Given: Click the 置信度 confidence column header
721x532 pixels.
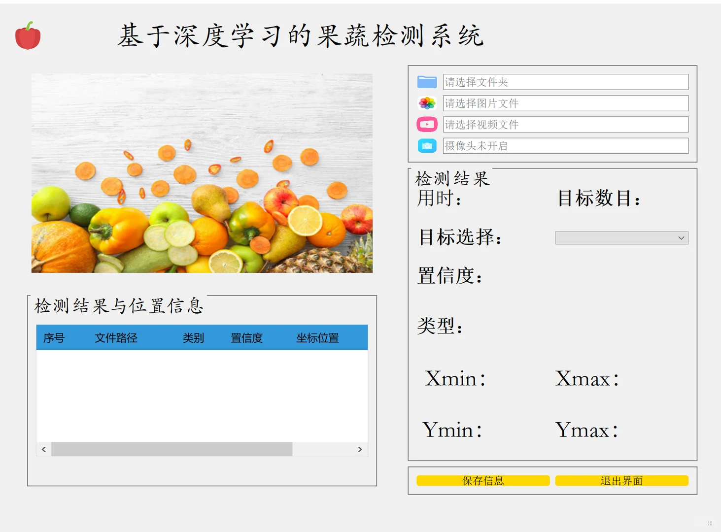Looking at the screenshot, I should tap(246, 337).
